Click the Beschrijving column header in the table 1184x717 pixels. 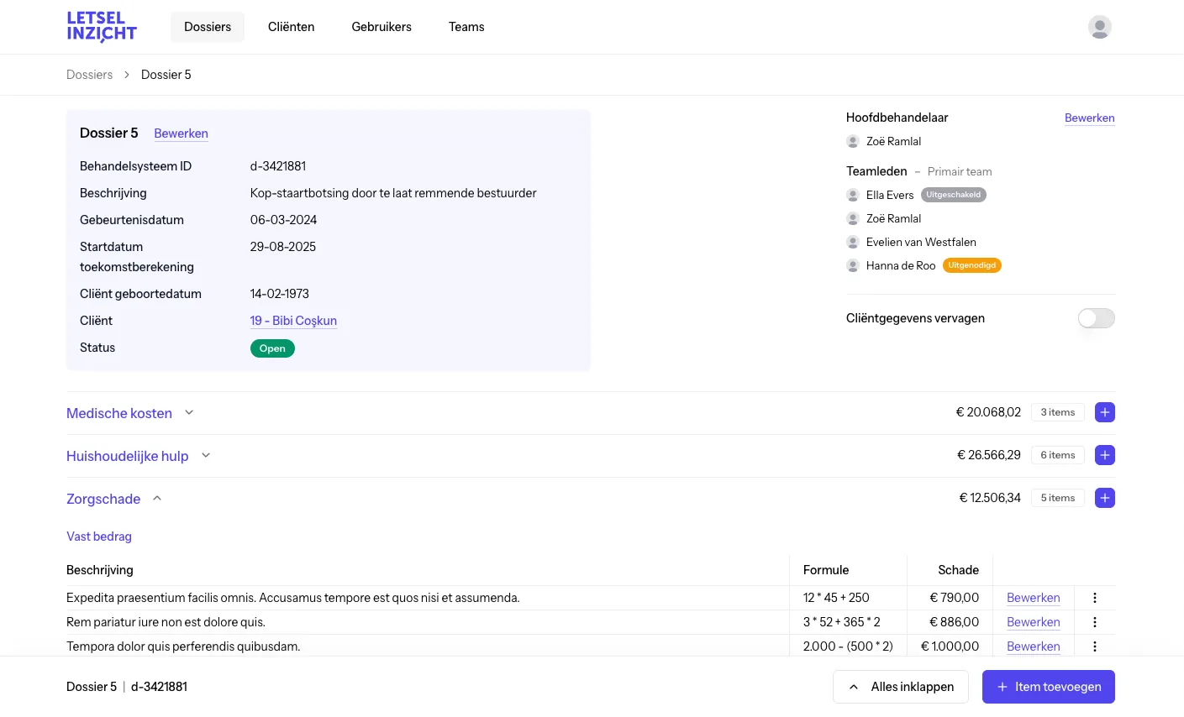pos(100,570)
